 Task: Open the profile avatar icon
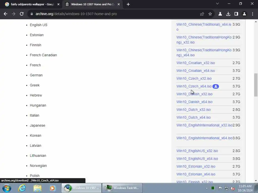pos(244,14)
